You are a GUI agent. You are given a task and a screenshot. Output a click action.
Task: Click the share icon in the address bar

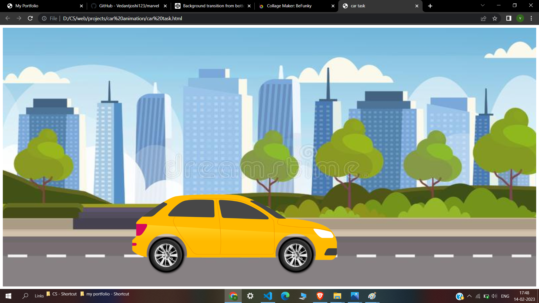click(x=483, y=18)
